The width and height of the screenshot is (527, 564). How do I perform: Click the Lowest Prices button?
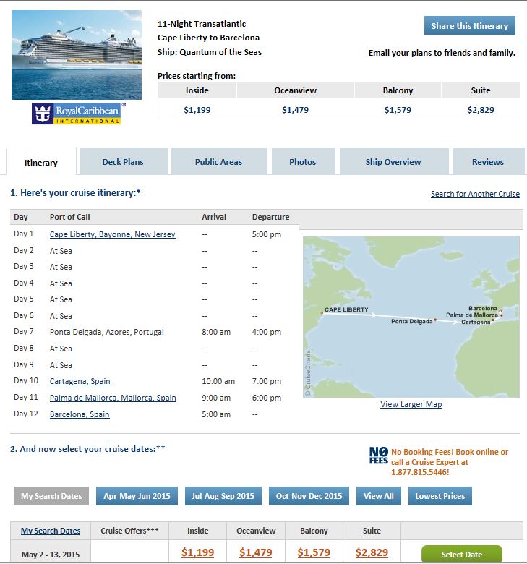(440, 496)
